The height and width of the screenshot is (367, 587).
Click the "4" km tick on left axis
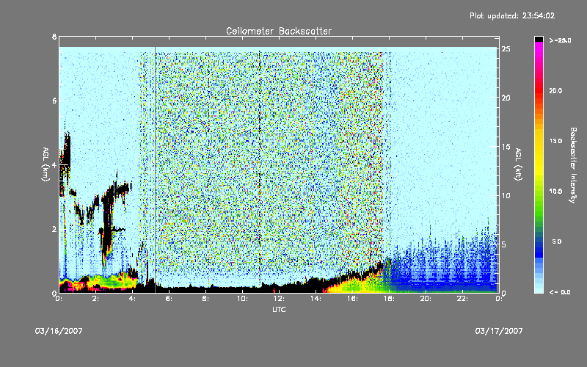point(54,164)
